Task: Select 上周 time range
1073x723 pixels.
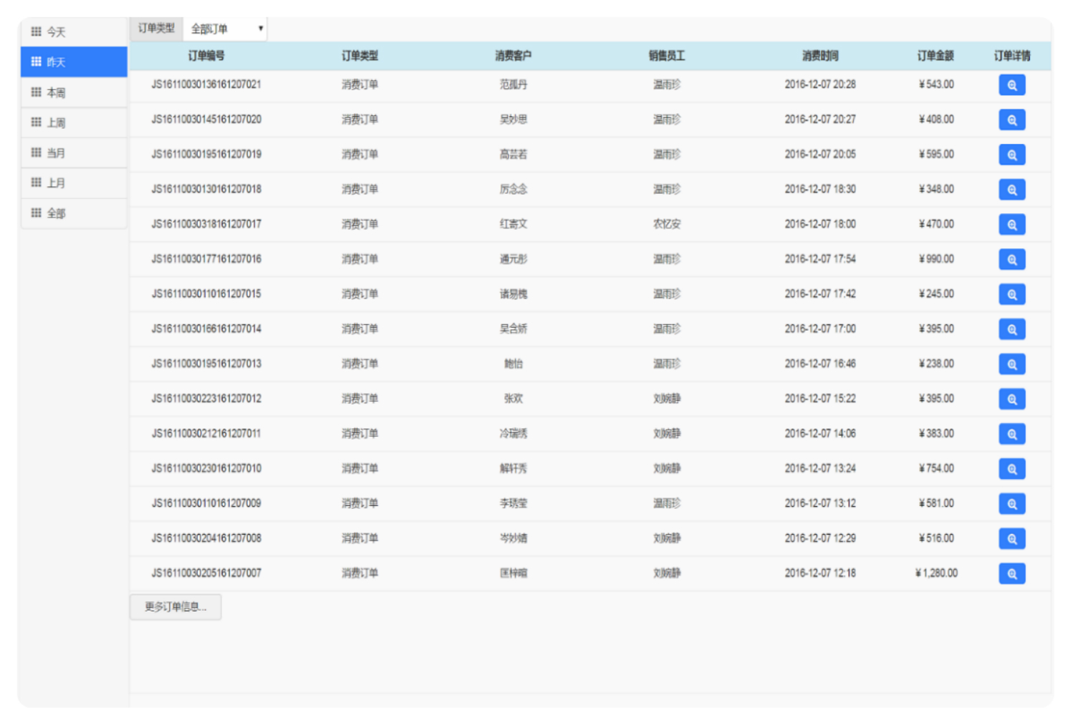Action: 74,123
